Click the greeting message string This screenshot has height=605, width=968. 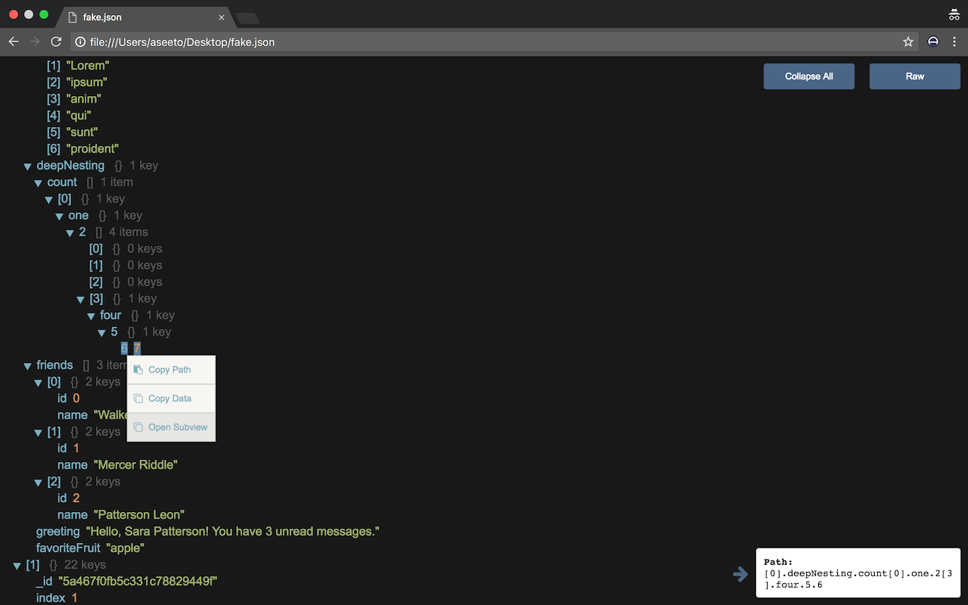click(x=232, y=532)
